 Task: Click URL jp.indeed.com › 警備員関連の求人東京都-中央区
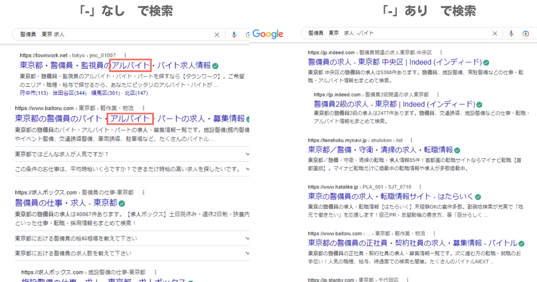[x=369, y=52]
